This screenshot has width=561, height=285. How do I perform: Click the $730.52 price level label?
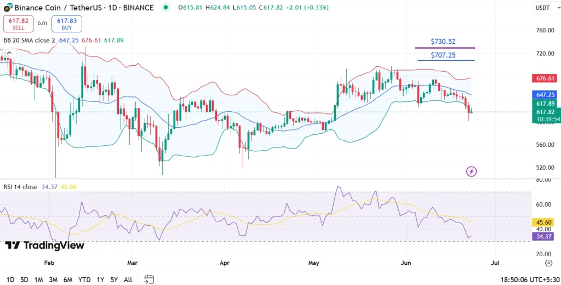(x=443, y=42)
